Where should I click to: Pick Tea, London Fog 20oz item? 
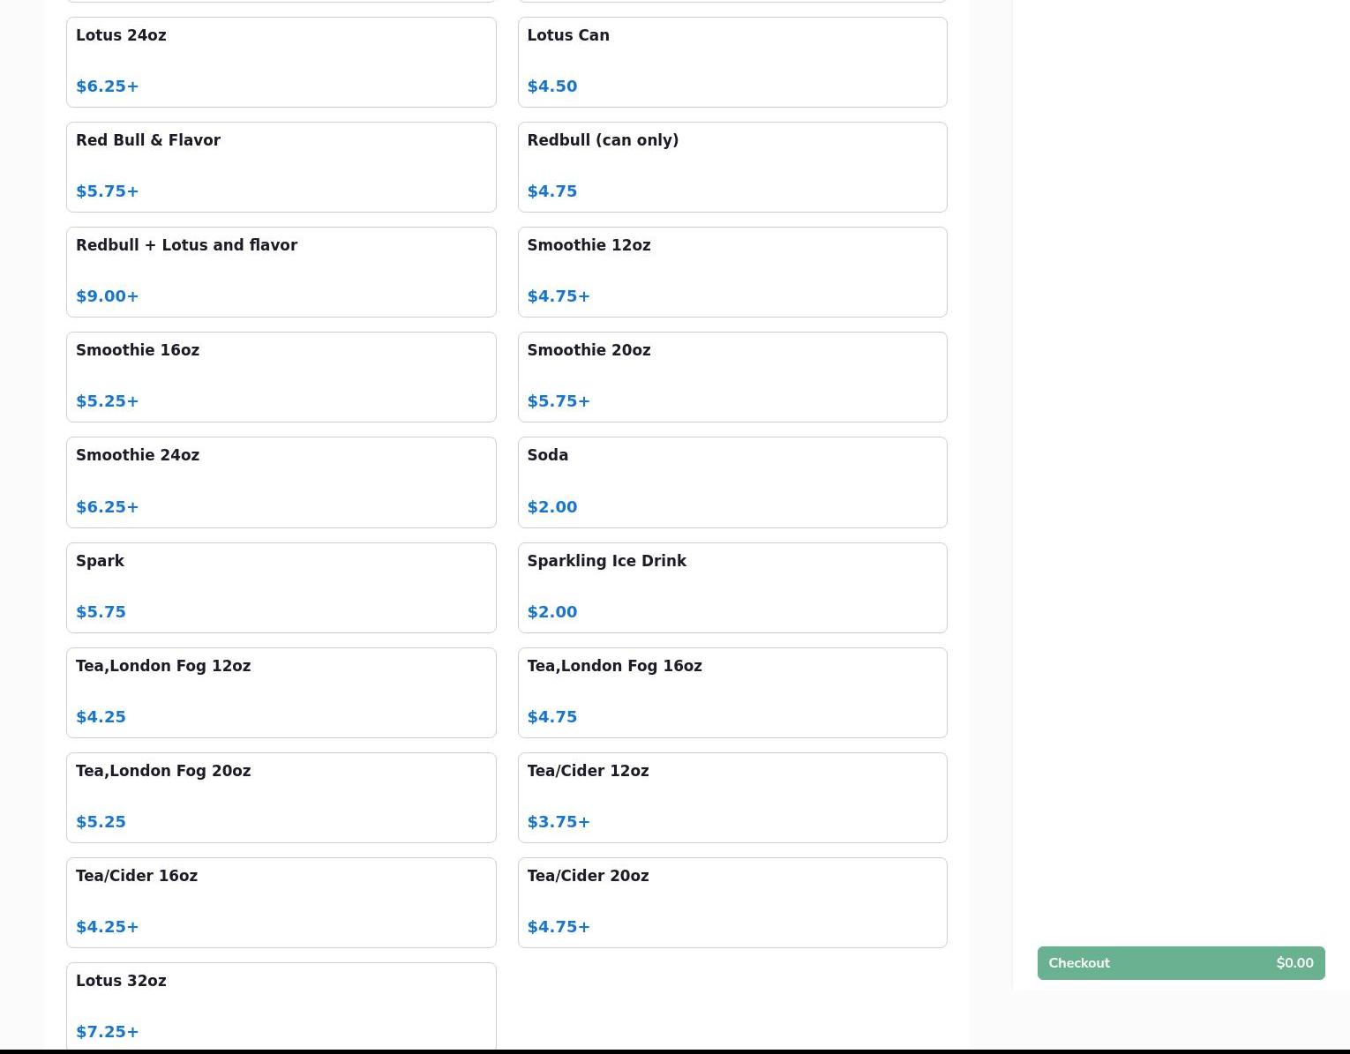281,797
